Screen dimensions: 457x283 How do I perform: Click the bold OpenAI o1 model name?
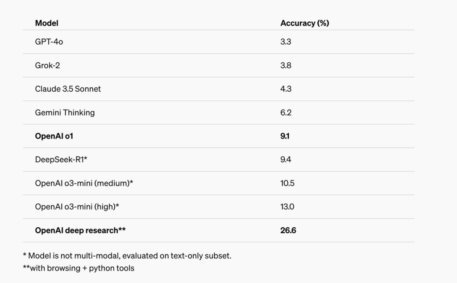[54, 136]
